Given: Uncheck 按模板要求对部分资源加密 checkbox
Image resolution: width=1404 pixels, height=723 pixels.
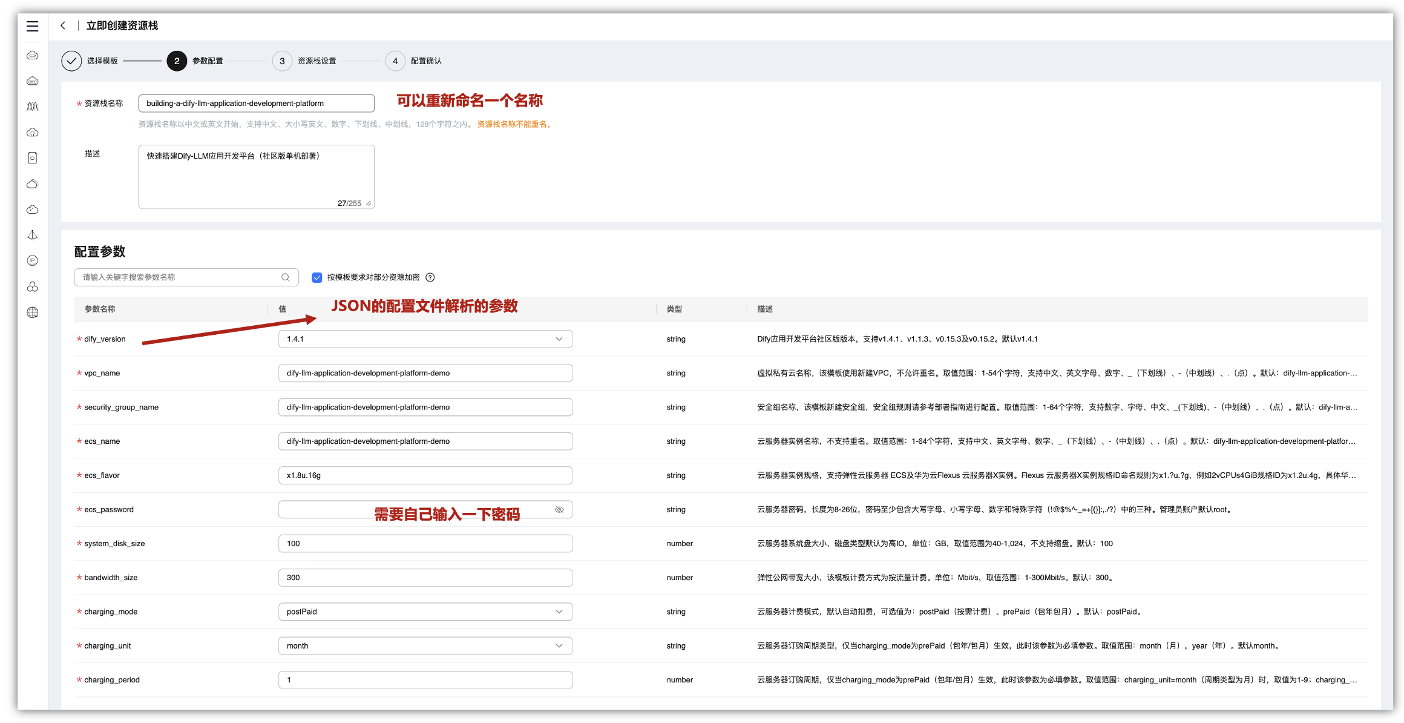Looking at the screenshot, I should [317, 277].
